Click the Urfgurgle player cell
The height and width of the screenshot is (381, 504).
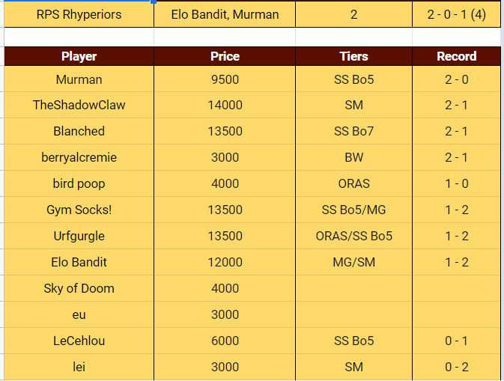79,236
